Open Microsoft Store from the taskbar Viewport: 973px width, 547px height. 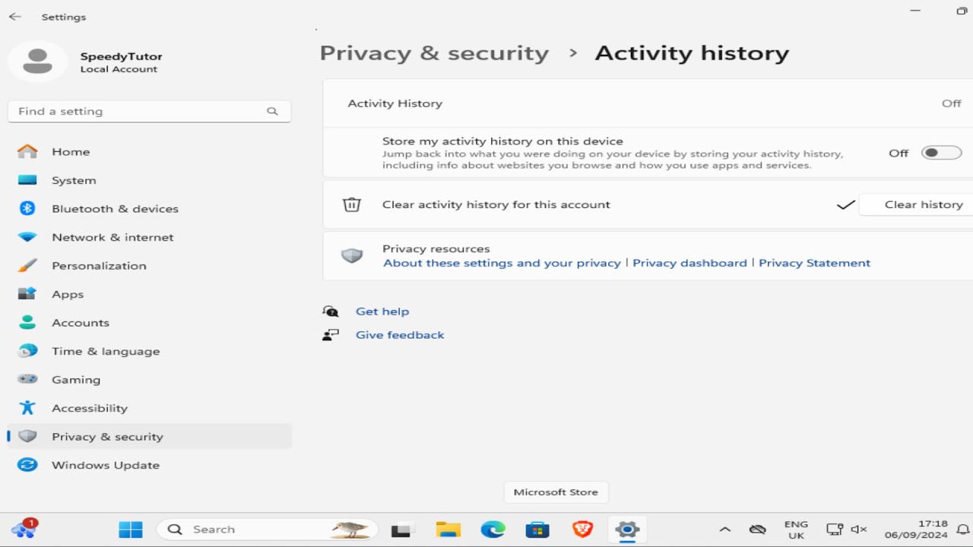[537, 530]
